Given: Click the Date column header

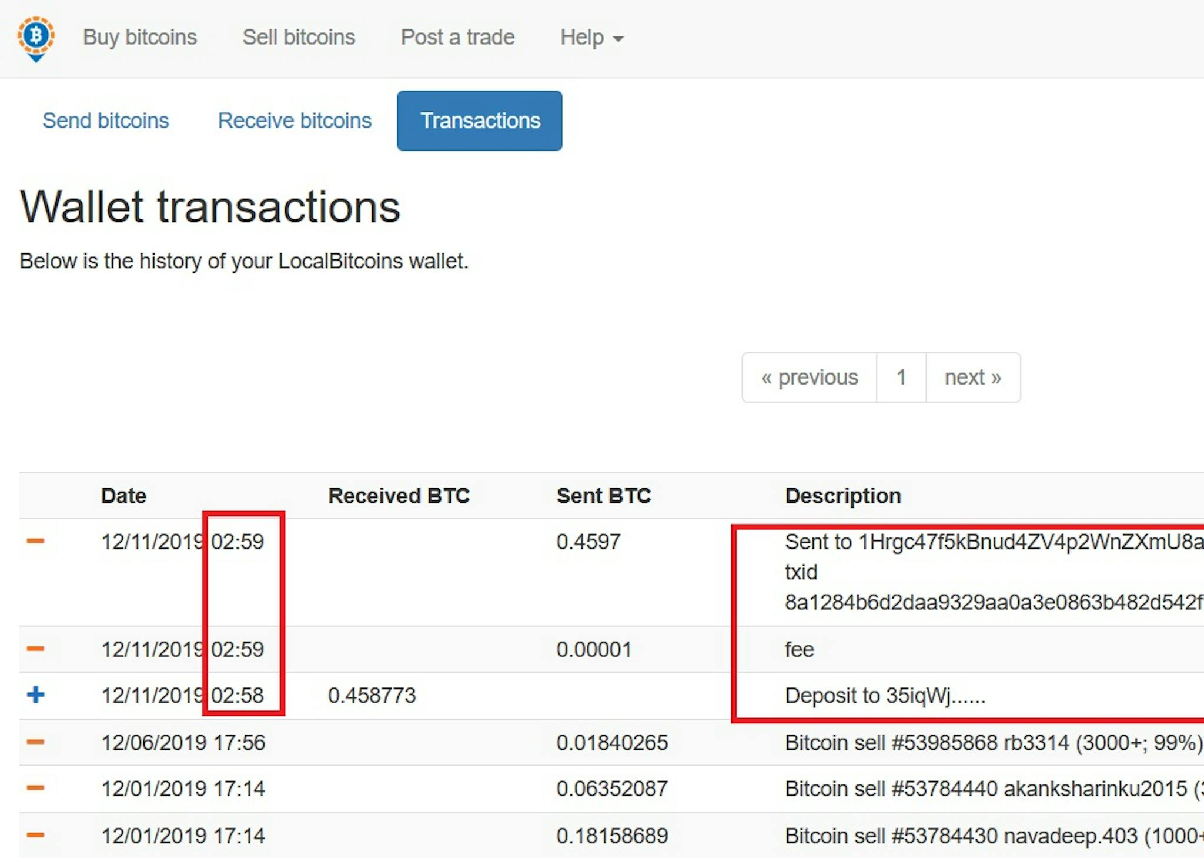Looking at the screenshot, I should pos(123,496).
